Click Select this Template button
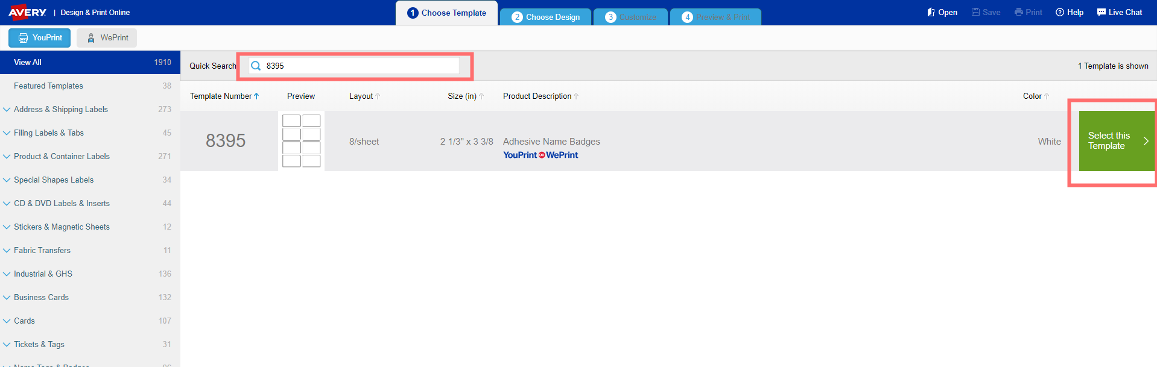The height and width of the screenshot is (367, 1157). click(1117, 141)
